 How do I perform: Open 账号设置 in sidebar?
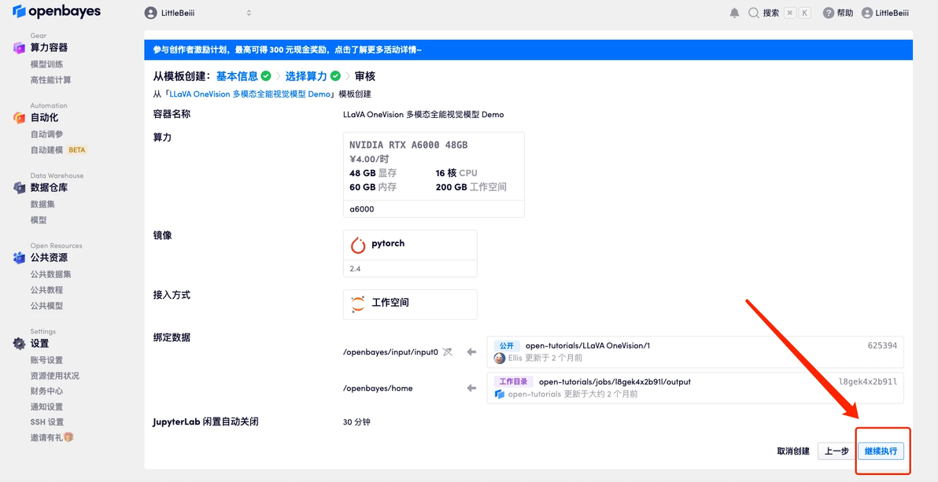(46, 360)
